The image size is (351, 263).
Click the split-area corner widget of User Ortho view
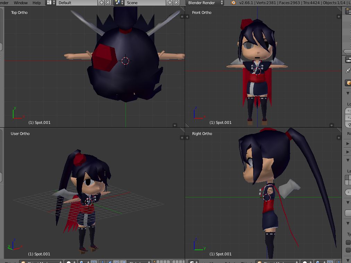[183, 130]
